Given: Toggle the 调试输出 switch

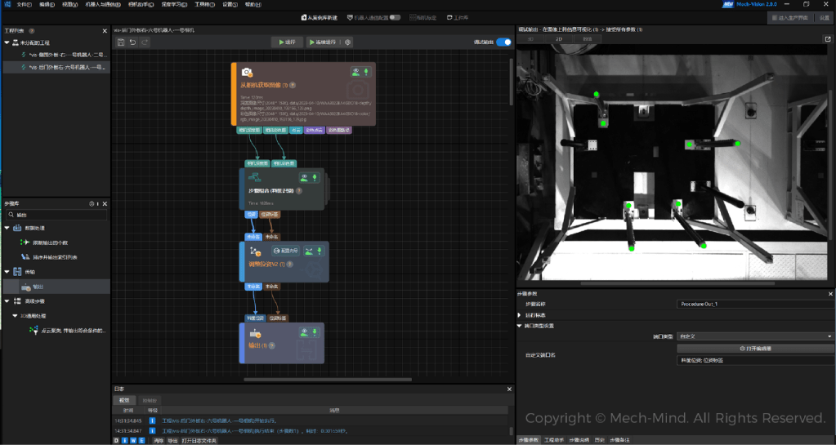Looking at the screenshot, I should 503,42.
